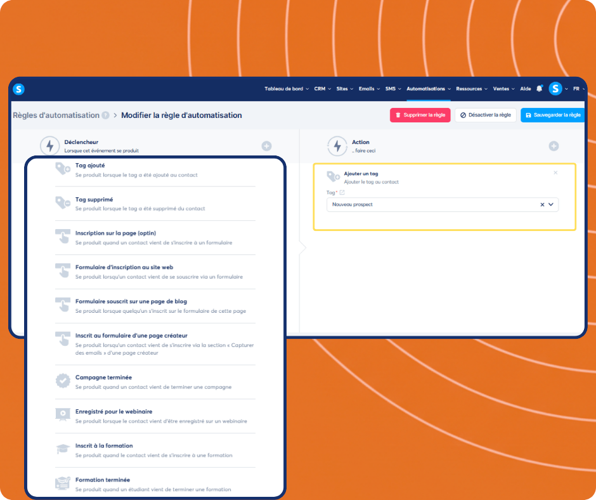Click the Tag supprimé tag icon

63,203
